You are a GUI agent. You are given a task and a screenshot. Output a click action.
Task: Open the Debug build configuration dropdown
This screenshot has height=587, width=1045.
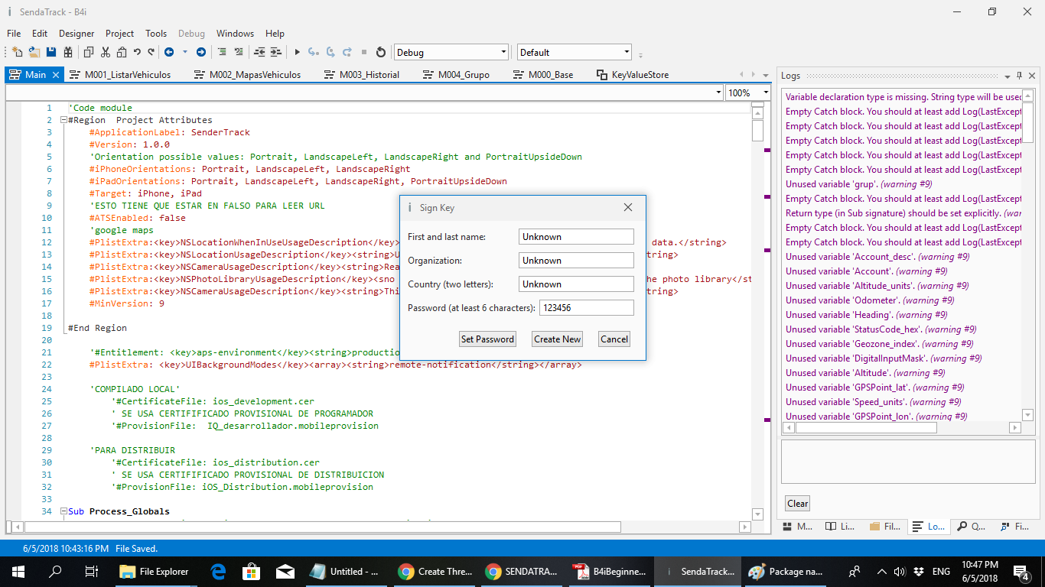503,52
